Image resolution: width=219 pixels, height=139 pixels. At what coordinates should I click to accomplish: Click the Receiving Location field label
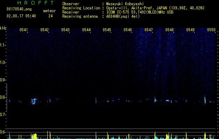81,8
